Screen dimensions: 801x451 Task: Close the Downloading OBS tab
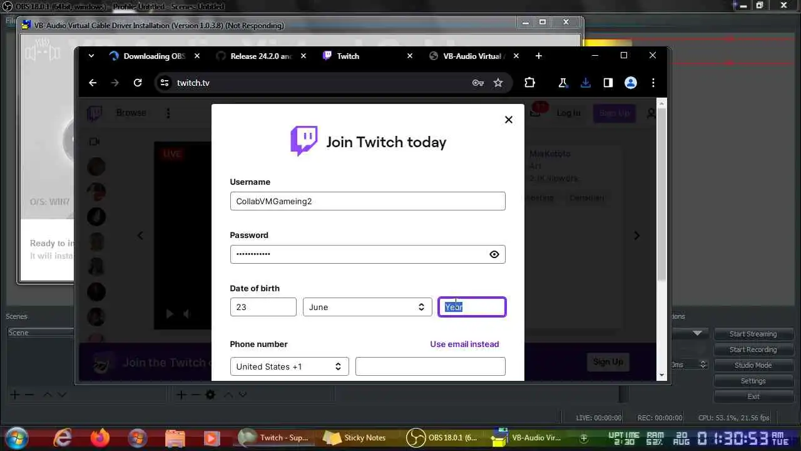[197, 56]
